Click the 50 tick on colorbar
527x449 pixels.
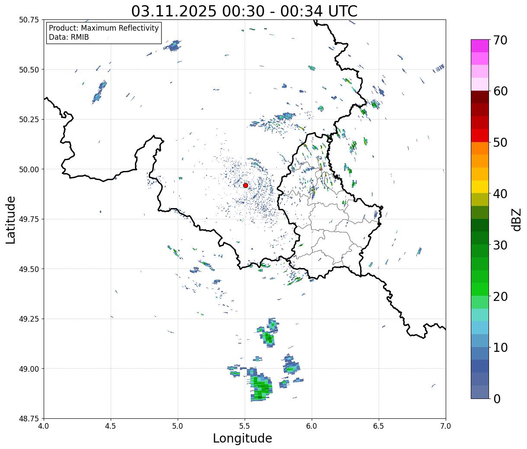(500, 142)
